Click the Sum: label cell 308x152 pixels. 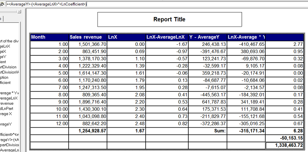[208, 131]
